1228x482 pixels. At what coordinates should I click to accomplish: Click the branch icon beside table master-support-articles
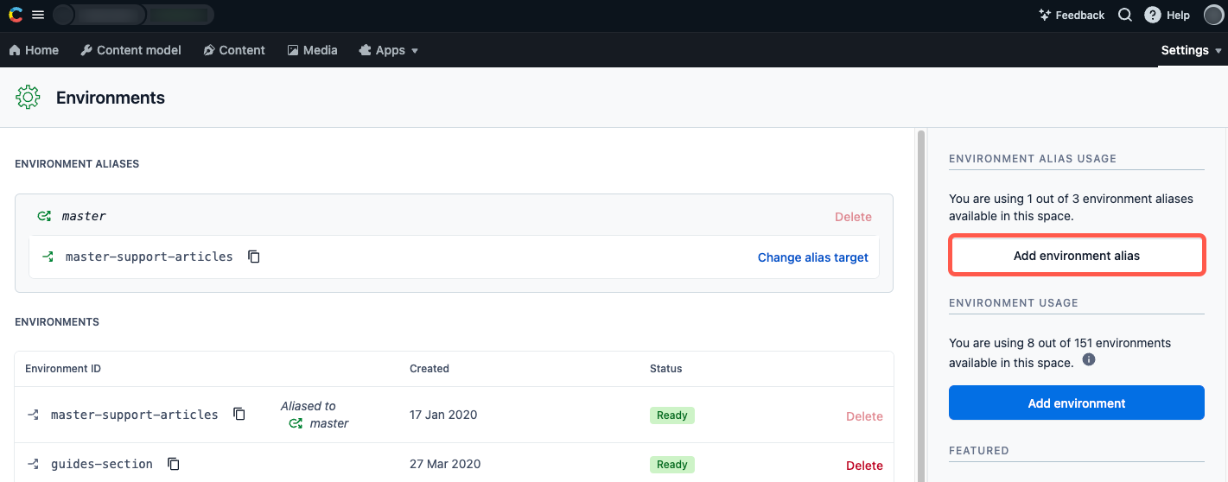tap(33, 415)
